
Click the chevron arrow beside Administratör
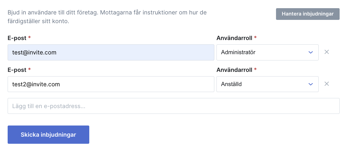click(x=310, y=52)
